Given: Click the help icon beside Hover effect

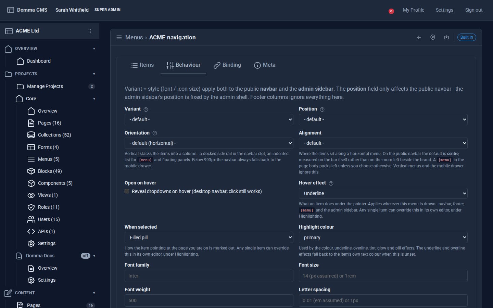Looking at the screenshot, I should [331, 183].
